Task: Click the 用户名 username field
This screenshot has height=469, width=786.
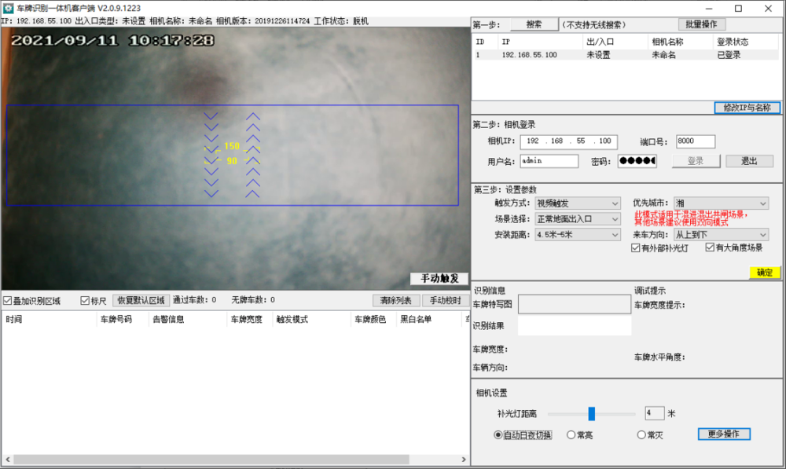Action: [x=549, y=161]
